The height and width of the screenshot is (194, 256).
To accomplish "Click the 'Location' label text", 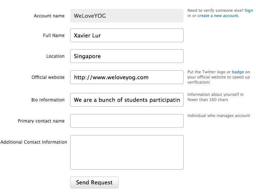I will [x=55, y=56].
